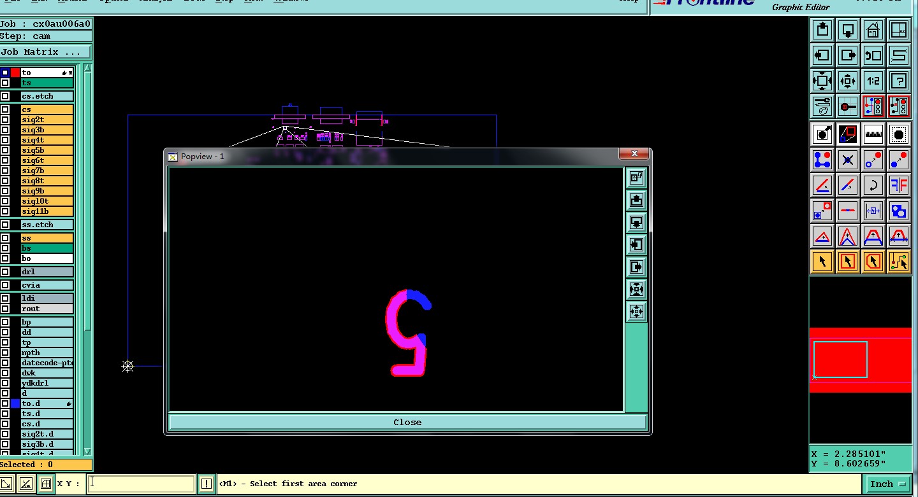Select the rectangle area select arrow tool
Screen dimensions: 918x497
click(x=848, y=262)
